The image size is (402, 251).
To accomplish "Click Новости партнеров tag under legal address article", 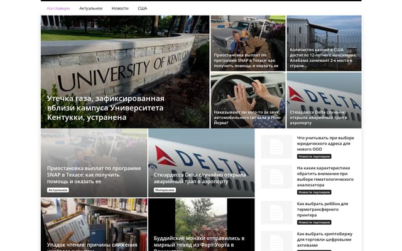I will (x=314, y=156).
